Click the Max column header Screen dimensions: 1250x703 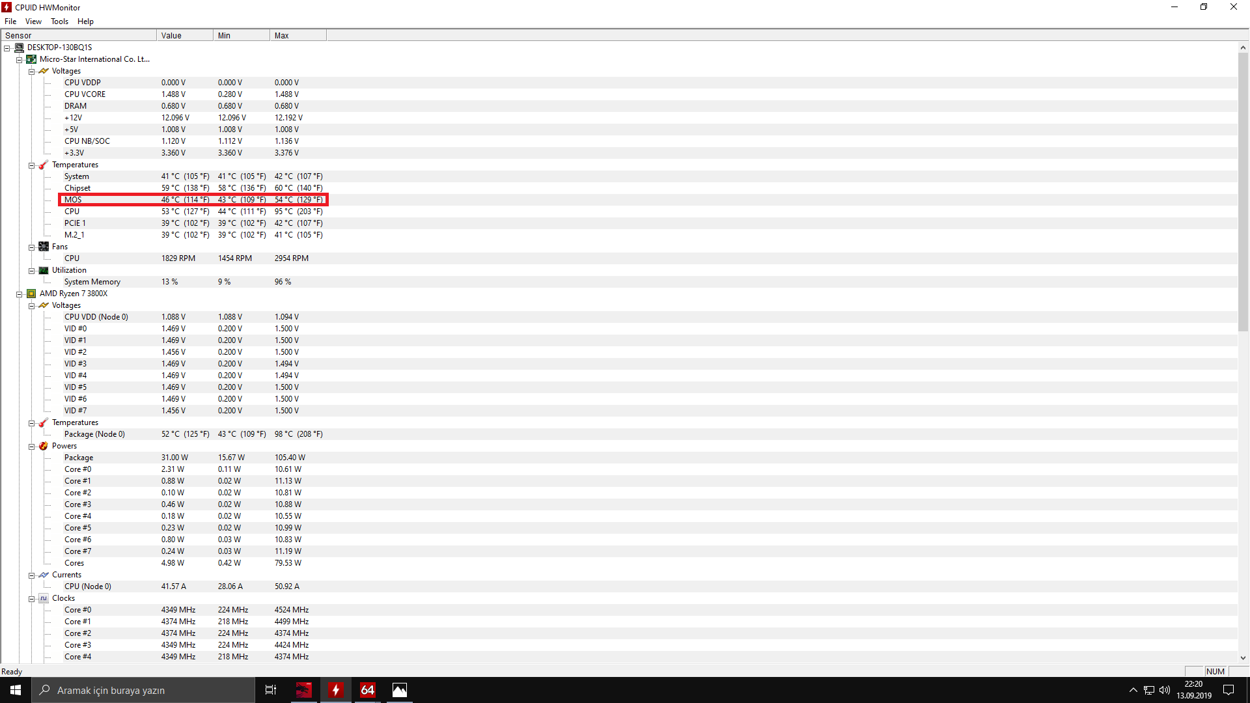click(298, 35)
